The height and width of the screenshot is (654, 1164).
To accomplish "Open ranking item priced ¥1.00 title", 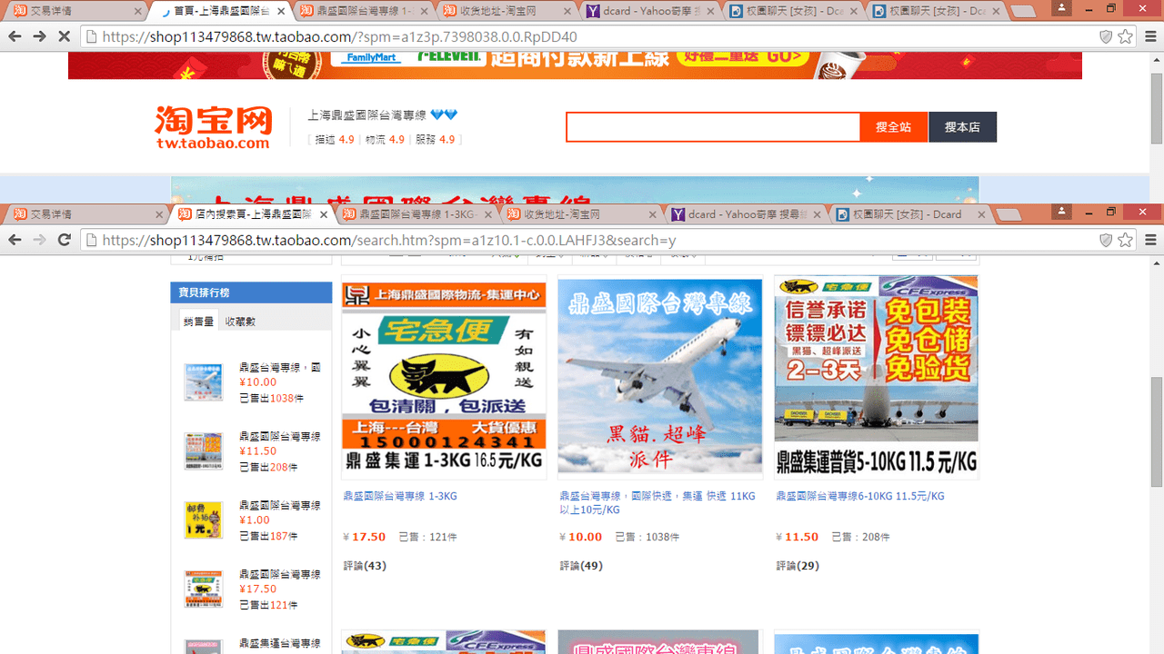I will coord(279,505).
